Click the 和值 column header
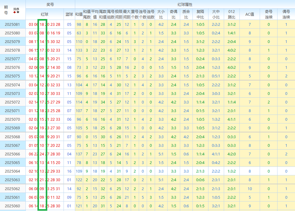 click(79, 14)
